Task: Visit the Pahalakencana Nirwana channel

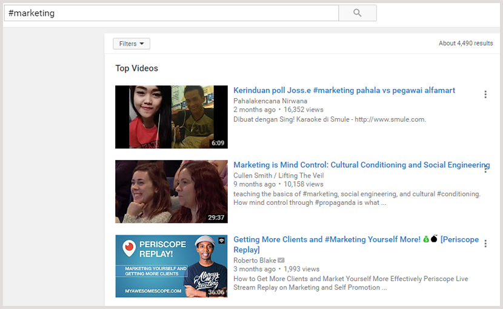Action: pyautogui.click(x=270, y=101)
